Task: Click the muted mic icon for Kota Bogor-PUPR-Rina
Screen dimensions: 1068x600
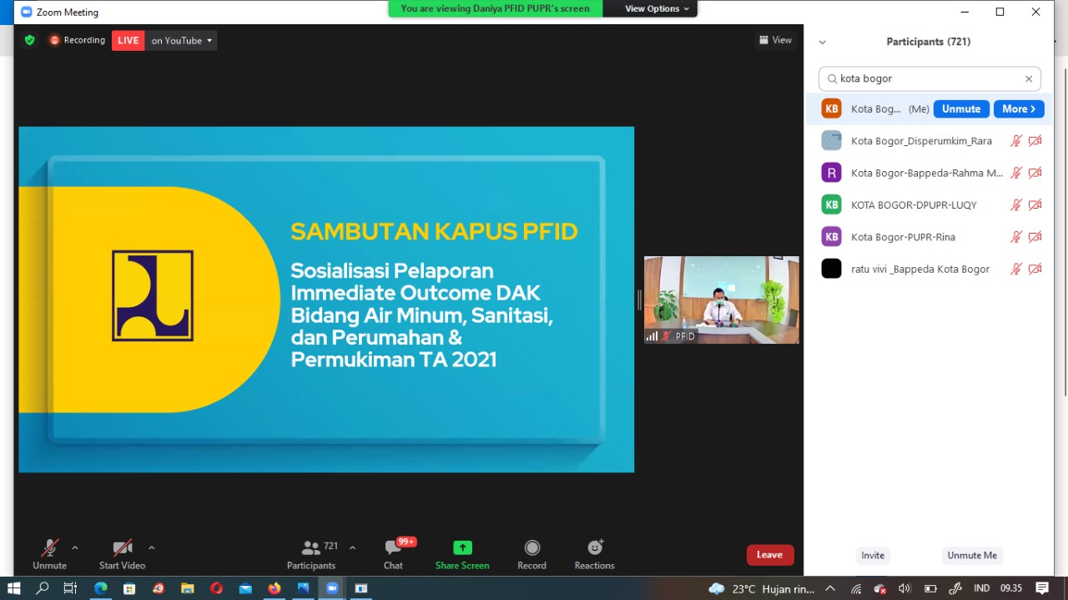Action: (1016, 237)
